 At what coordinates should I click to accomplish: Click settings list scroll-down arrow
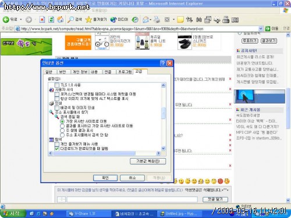[x=164, y=149]
